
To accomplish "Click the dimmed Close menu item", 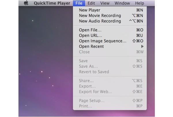I will coord(110,52).
